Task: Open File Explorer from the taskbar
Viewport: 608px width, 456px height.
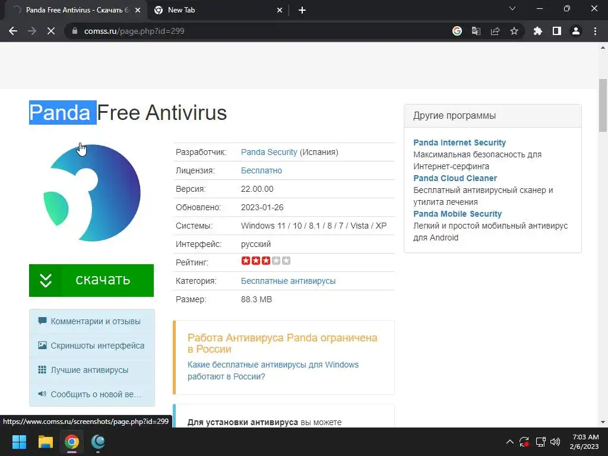Action: 45,442
